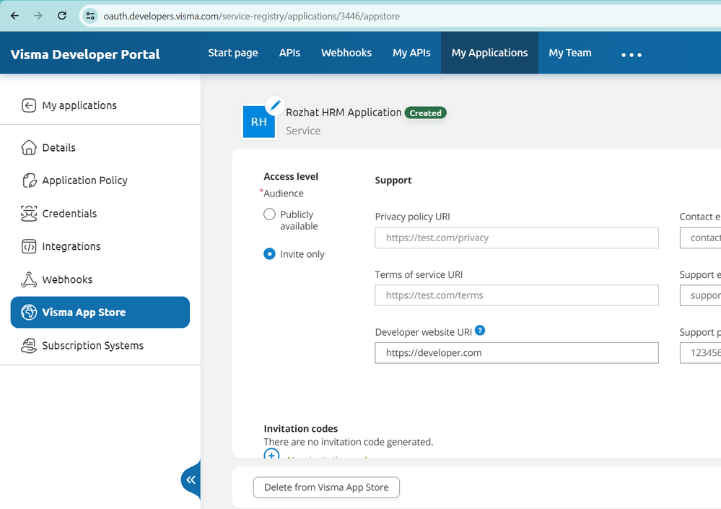Image resolution: width=721 pixels, height=509 pixels.
Task: Click the plus icon under Invitation codes
Action: (x=271, y=455)
